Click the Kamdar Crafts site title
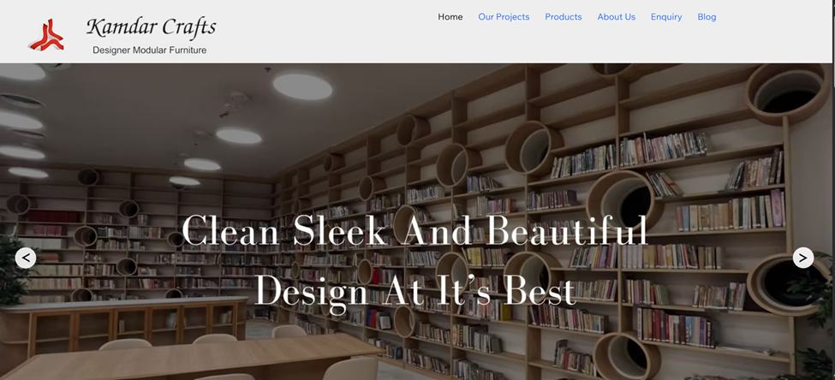Image resolution: width=835 pixels, height=380 pixels. click(151, 27)
